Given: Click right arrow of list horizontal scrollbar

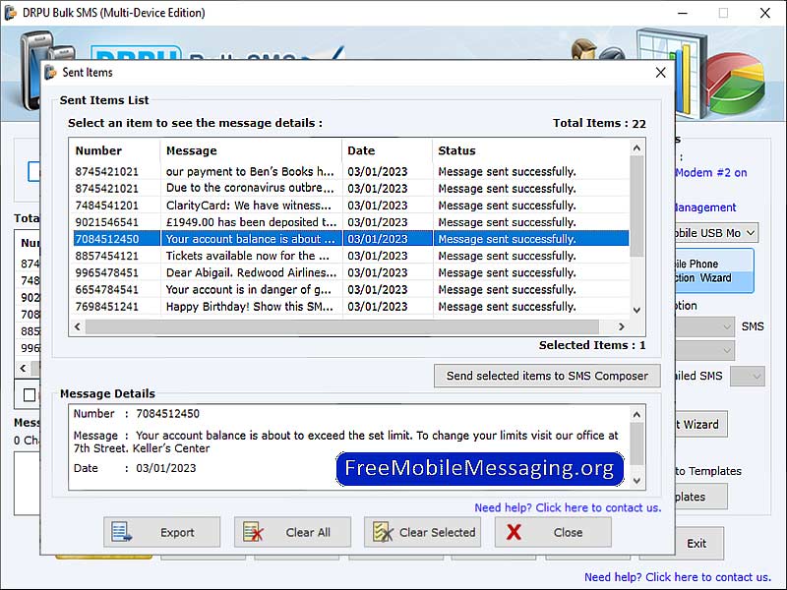Looking at the screenshot, I should click(x=622, y=326).
